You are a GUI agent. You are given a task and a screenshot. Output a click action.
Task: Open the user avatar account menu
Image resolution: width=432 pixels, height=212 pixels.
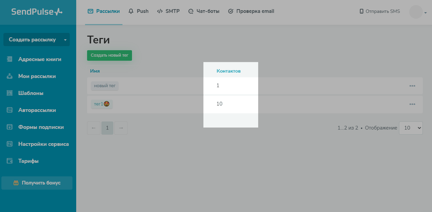click(417, 12)
